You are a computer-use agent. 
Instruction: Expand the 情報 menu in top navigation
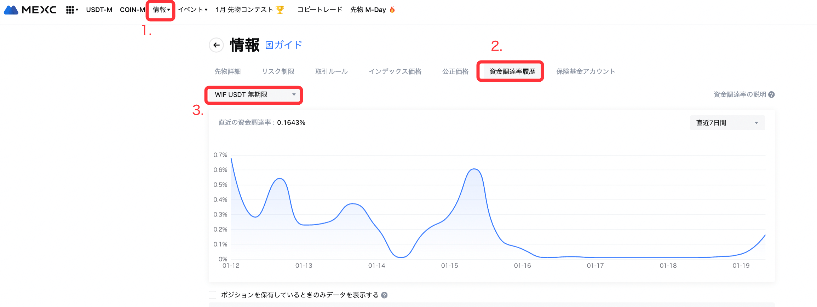click(x=161, y=10)
